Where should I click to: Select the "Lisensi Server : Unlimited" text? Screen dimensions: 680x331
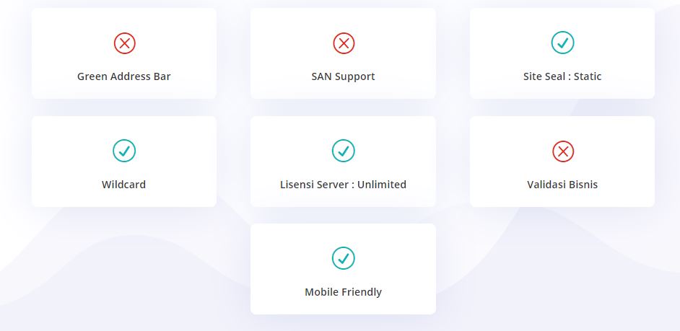click(343, 185)
